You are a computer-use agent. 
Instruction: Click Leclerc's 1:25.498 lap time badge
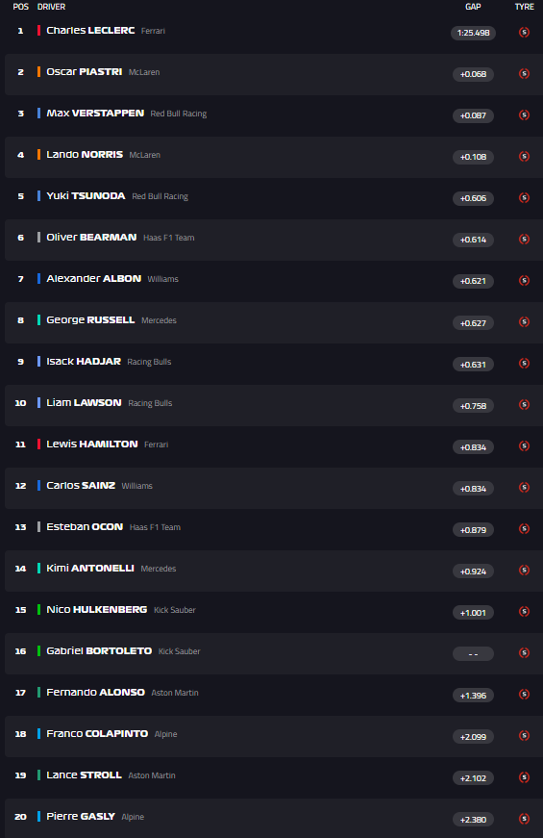(473, 33)
